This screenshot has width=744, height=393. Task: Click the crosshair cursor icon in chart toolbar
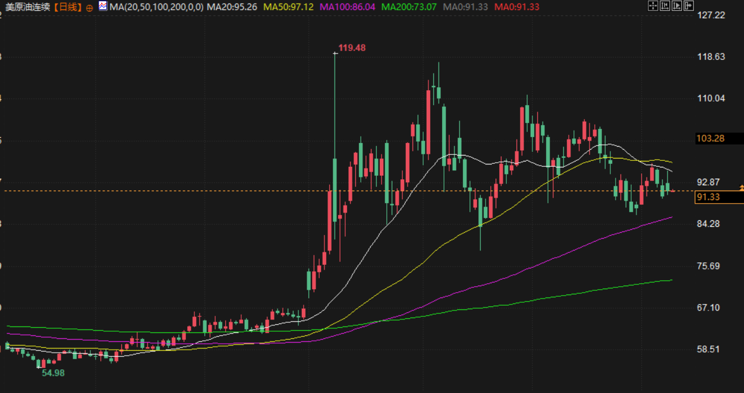point(653,6)
